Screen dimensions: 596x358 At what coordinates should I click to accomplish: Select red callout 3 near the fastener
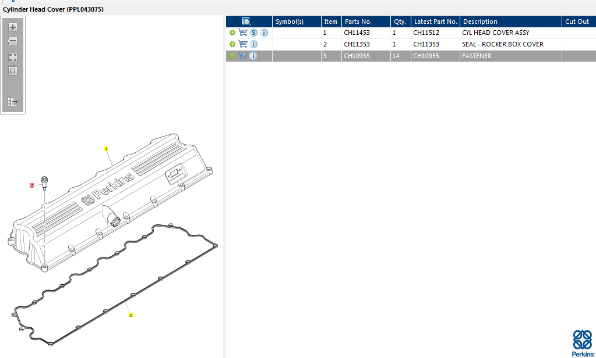(x=32, y=185)
